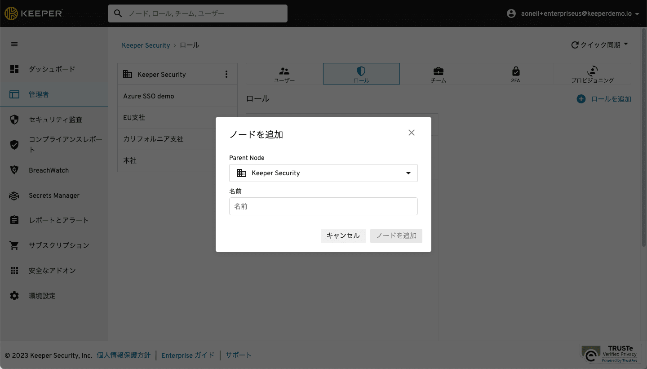The width and height of the screenshot is (647, 369).
Task: Click the three-dot menu beside Keeper Security
Action: click(x=226, y=75)
